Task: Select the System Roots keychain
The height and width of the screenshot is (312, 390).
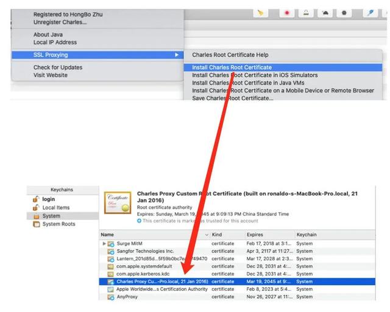Action: click(x=58, y=224)
